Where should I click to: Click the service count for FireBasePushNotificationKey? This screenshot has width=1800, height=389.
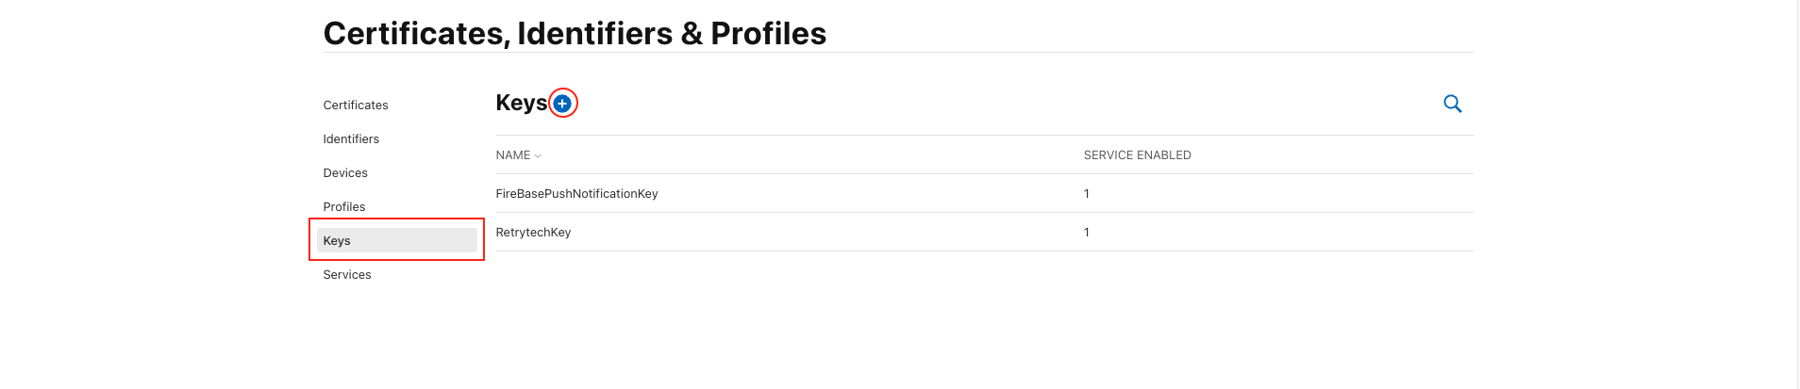pyautogui.click(x=1087, y=194)
